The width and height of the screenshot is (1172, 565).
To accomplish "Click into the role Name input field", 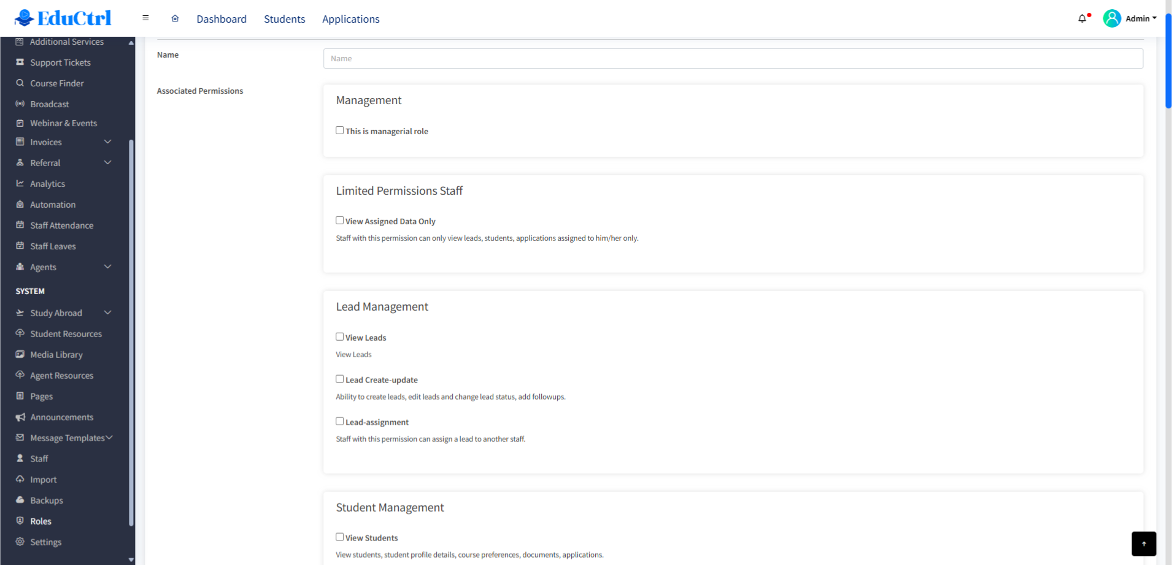I will click(733, 59).
